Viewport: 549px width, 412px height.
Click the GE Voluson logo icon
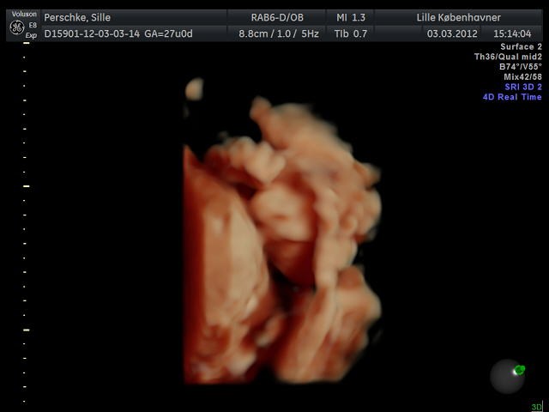coord(16,27)
